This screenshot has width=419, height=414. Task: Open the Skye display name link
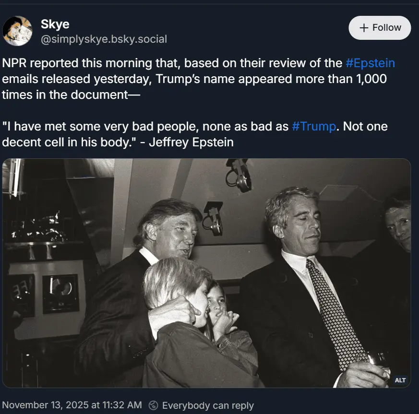coord(55,24)
